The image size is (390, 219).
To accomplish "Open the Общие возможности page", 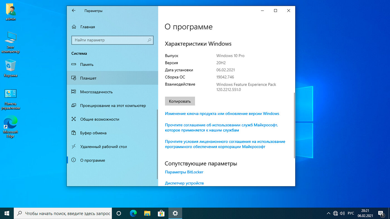I will coord(112,119).
